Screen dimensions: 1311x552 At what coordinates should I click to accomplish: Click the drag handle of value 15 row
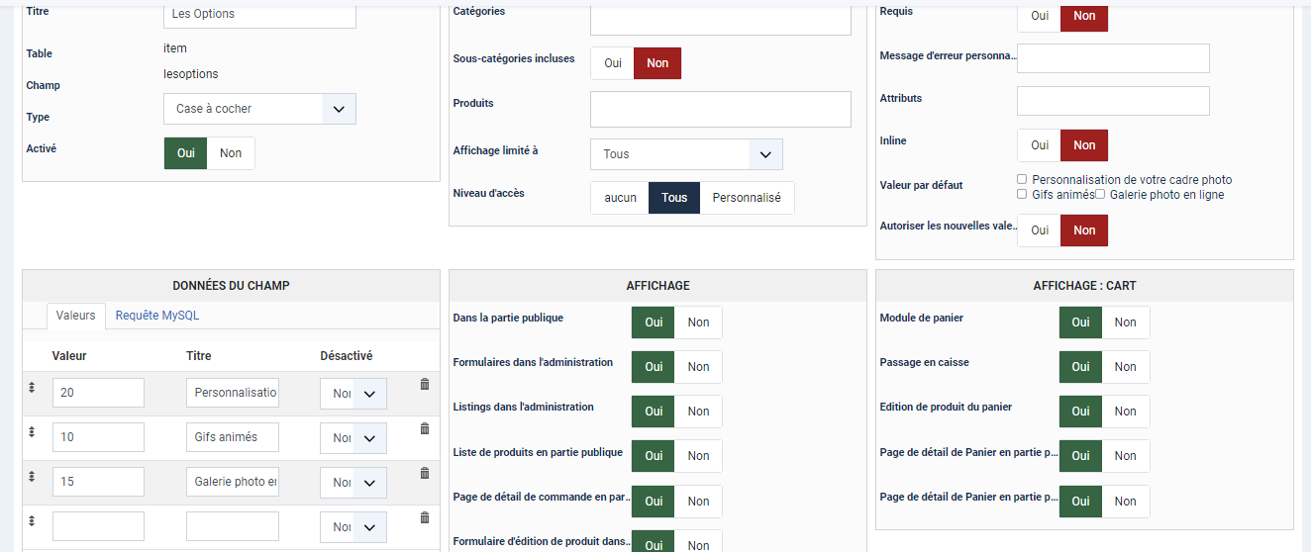pos(32,477)
